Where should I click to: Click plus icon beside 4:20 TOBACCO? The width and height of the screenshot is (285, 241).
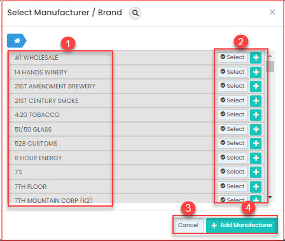pos(256,114)
